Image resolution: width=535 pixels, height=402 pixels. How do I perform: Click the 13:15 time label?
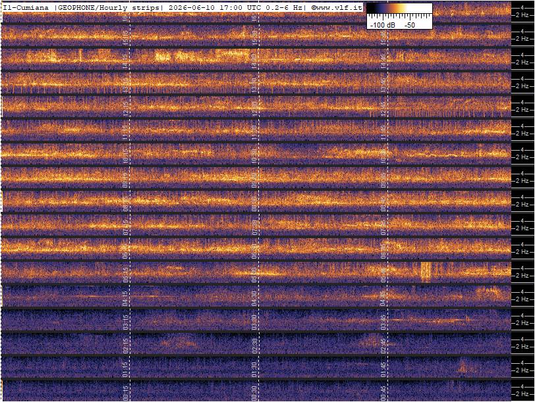coord(125,86)
